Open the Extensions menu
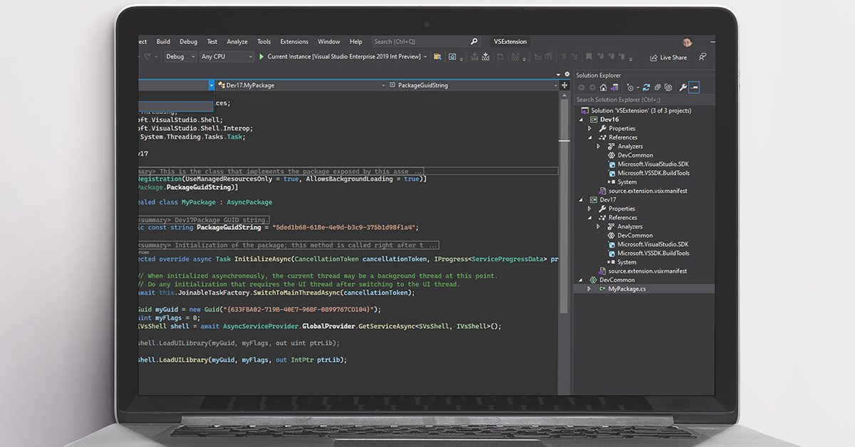The image size is (855, 447). [294, 42]
